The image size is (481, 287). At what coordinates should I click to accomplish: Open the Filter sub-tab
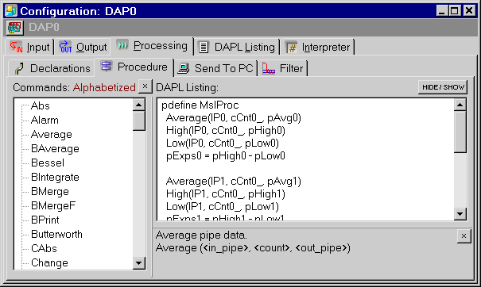tap(283, 68)
